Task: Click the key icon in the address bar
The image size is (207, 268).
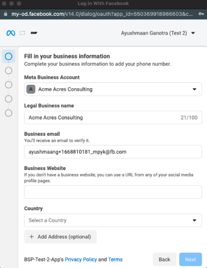Action: (x=201, y=14)
